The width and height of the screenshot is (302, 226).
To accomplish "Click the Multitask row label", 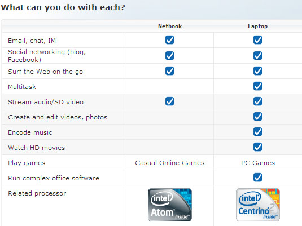I will click(22, 87).
